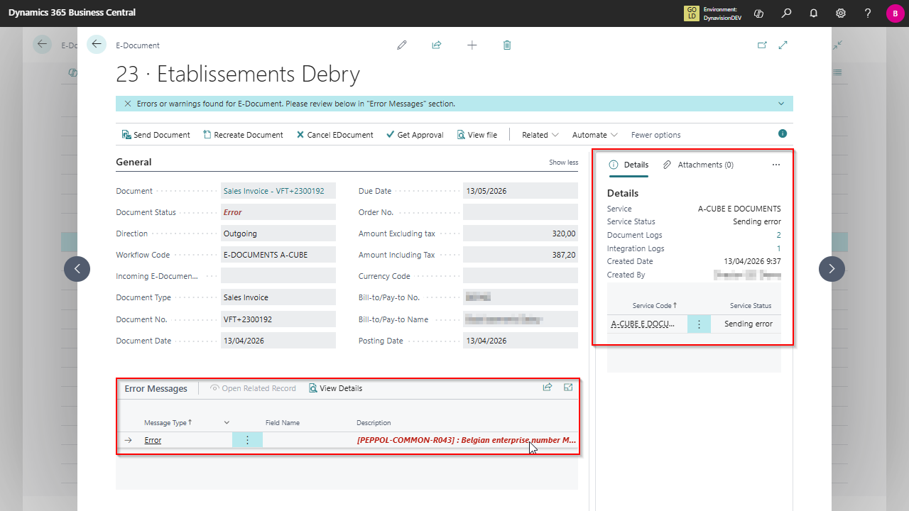
Task: Open settings gear icon
Action: [x=841, y=13]
